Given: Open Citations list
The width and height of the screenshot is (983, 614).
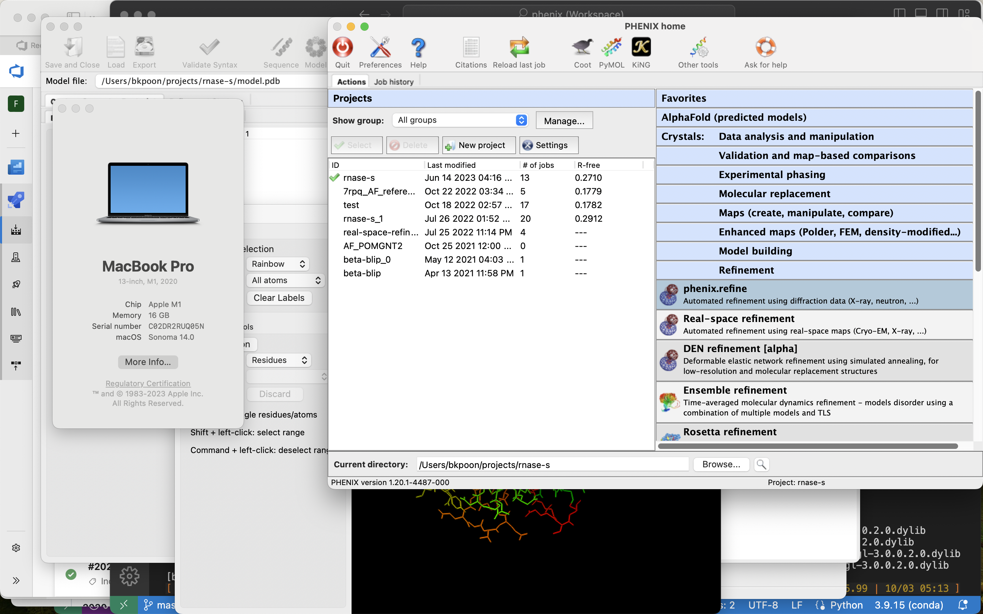Looking at the screenshot, I should click(470, 47).
